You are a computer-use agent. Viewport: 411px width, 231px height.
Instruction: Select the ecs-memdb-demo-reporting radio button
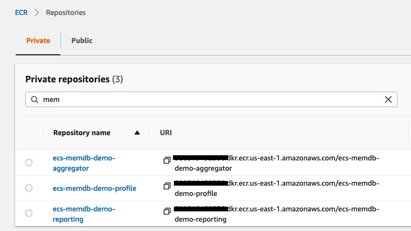pos(29,213)
